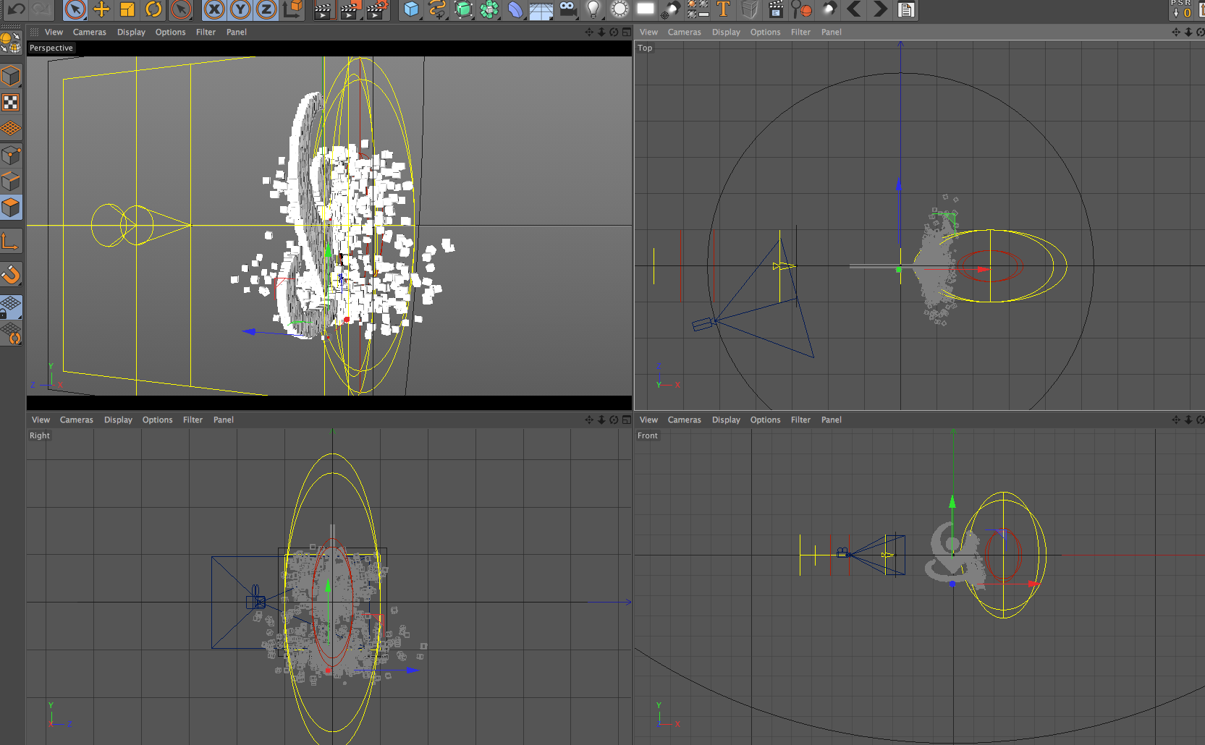This screenshot has height=745, width=1205.
Task: Click the Perspective viewport label
Action: coord(51,48)
